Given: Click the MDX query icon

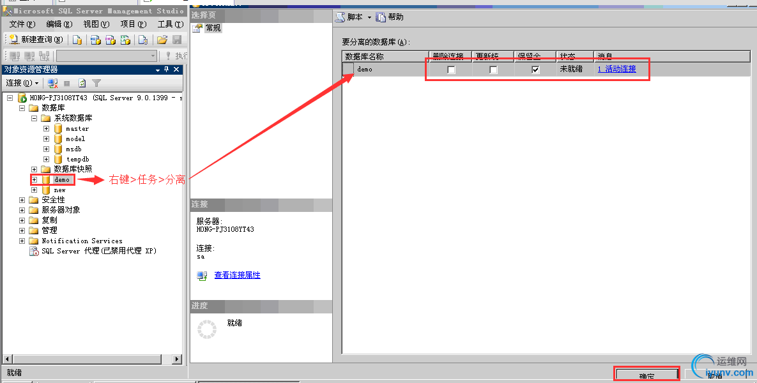Looking at the screenshot, I should pyautogui.click(x=96, y=40).
